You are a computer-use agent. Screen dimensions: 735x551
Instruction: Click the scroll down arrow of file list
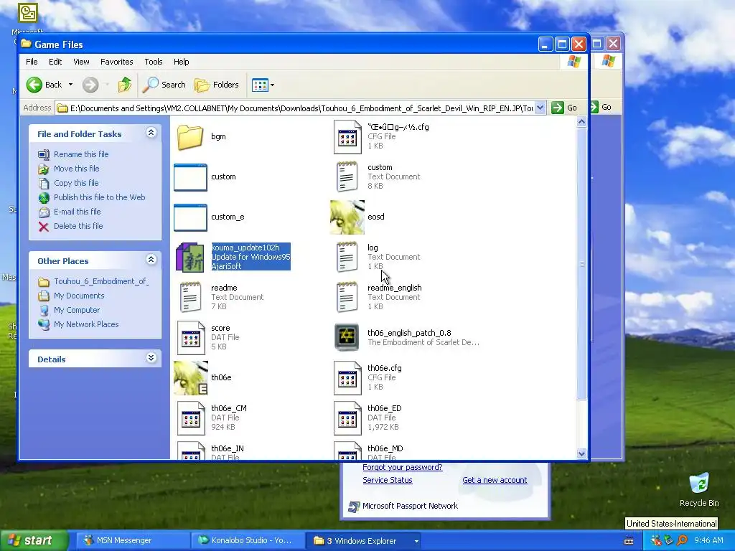[x=581, y=453]
